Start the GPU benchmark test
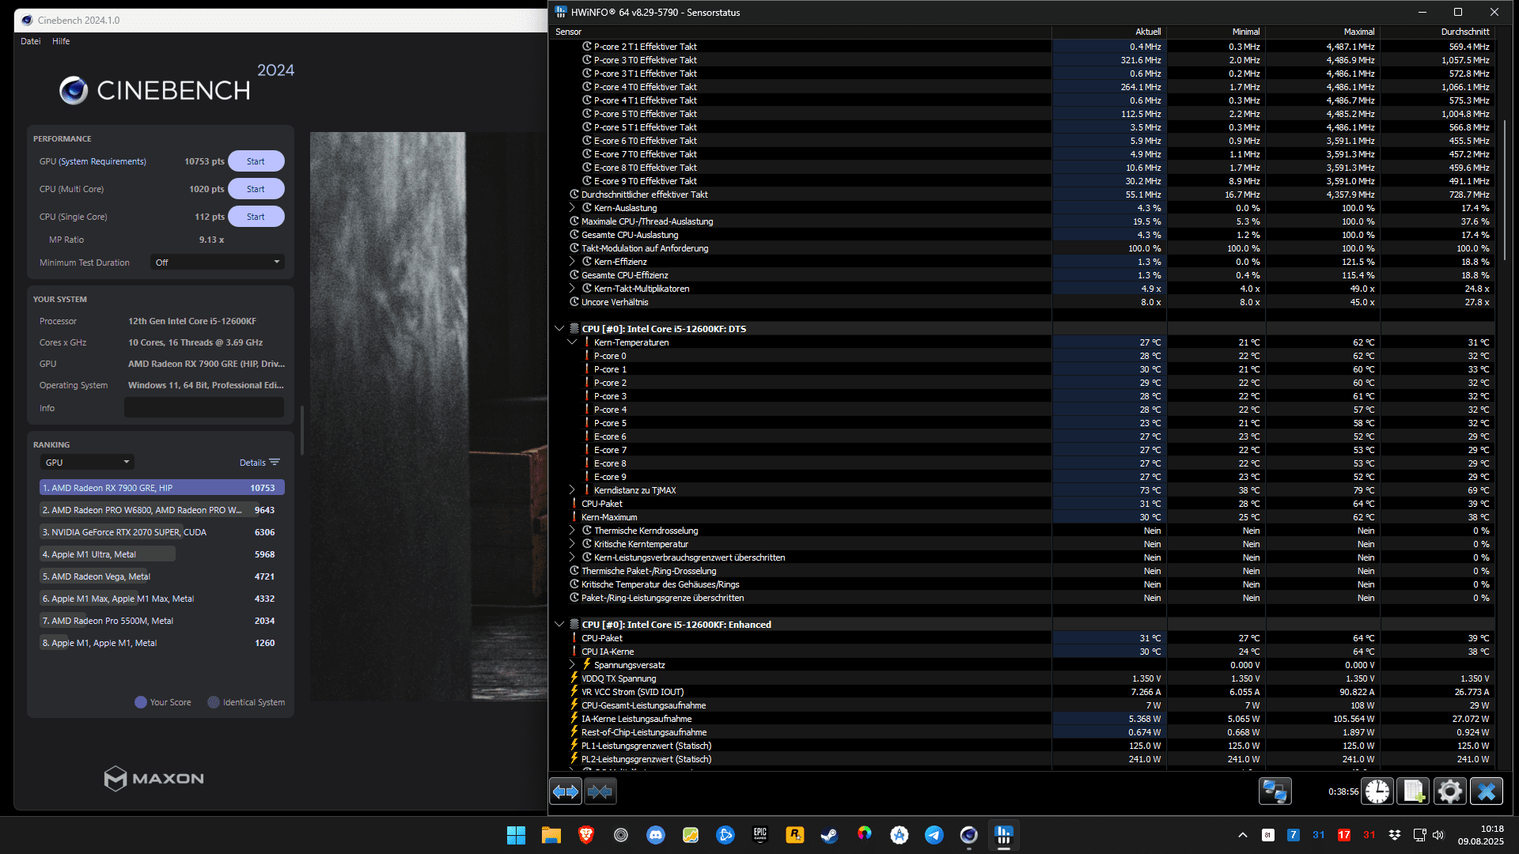 (x=256, y=161)
